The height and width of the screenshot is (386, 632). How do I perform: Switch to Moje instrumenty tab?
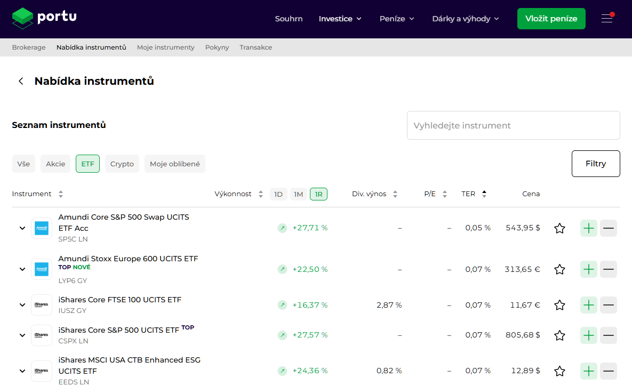click(166, 47)
